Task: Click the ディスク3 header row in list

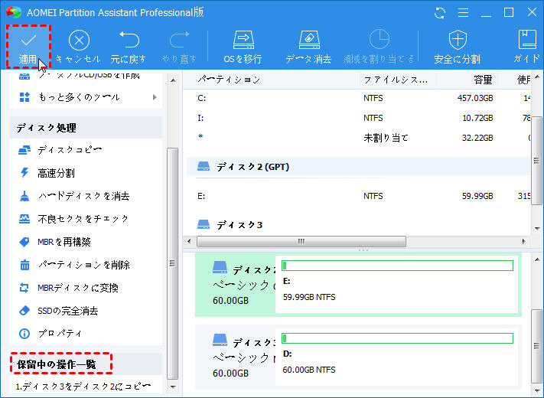Action: click(x=359, y=225)
